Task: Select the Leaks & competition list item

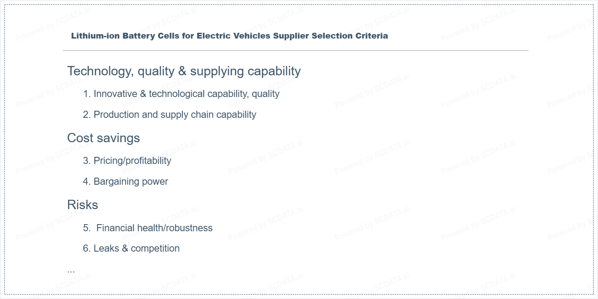Action: (136, 249)
